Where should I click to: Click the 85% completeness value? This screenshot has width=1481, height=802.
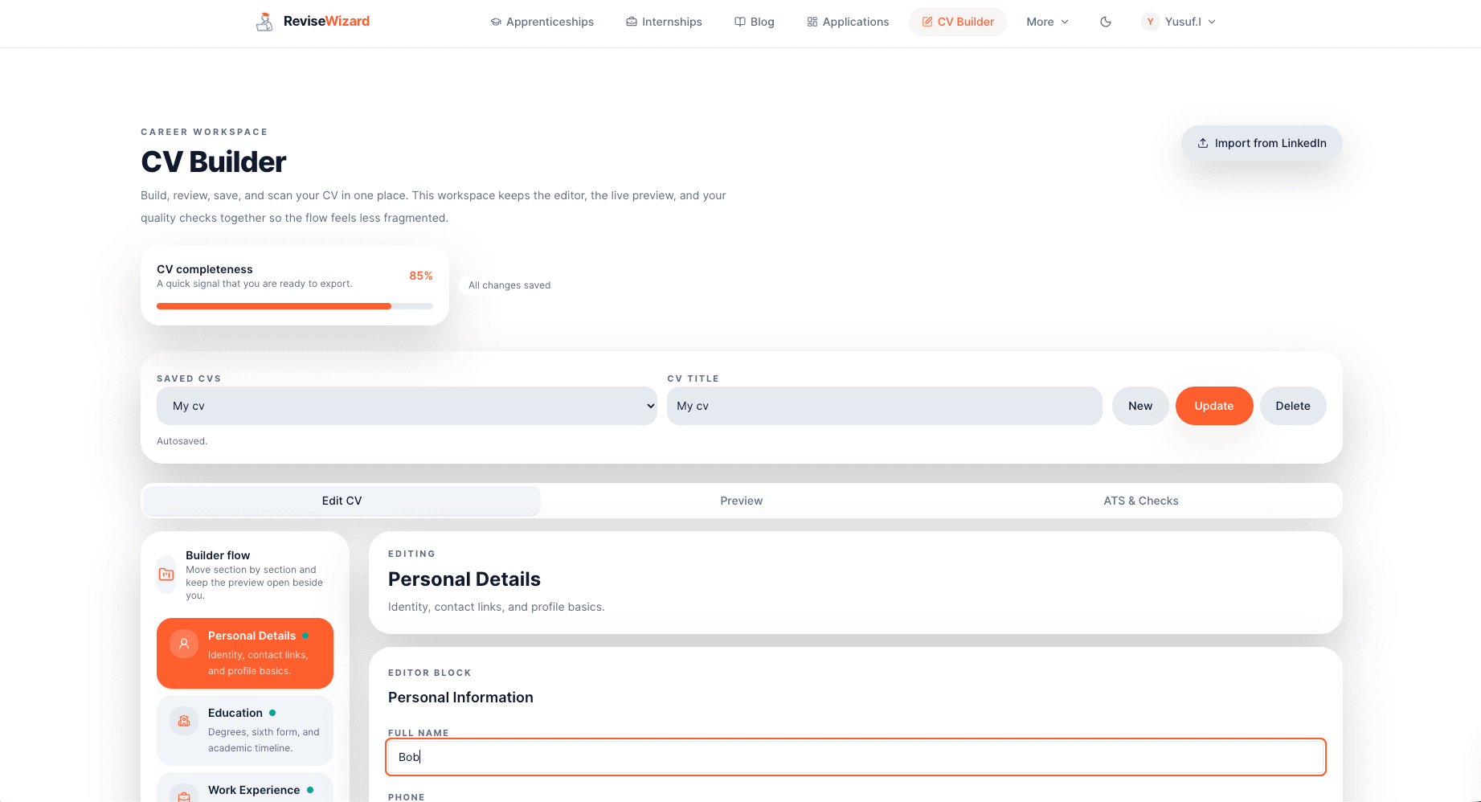click(421, 276)
